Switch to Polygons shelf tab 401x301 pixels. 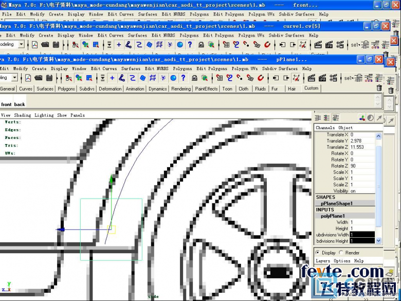(66, 89)
